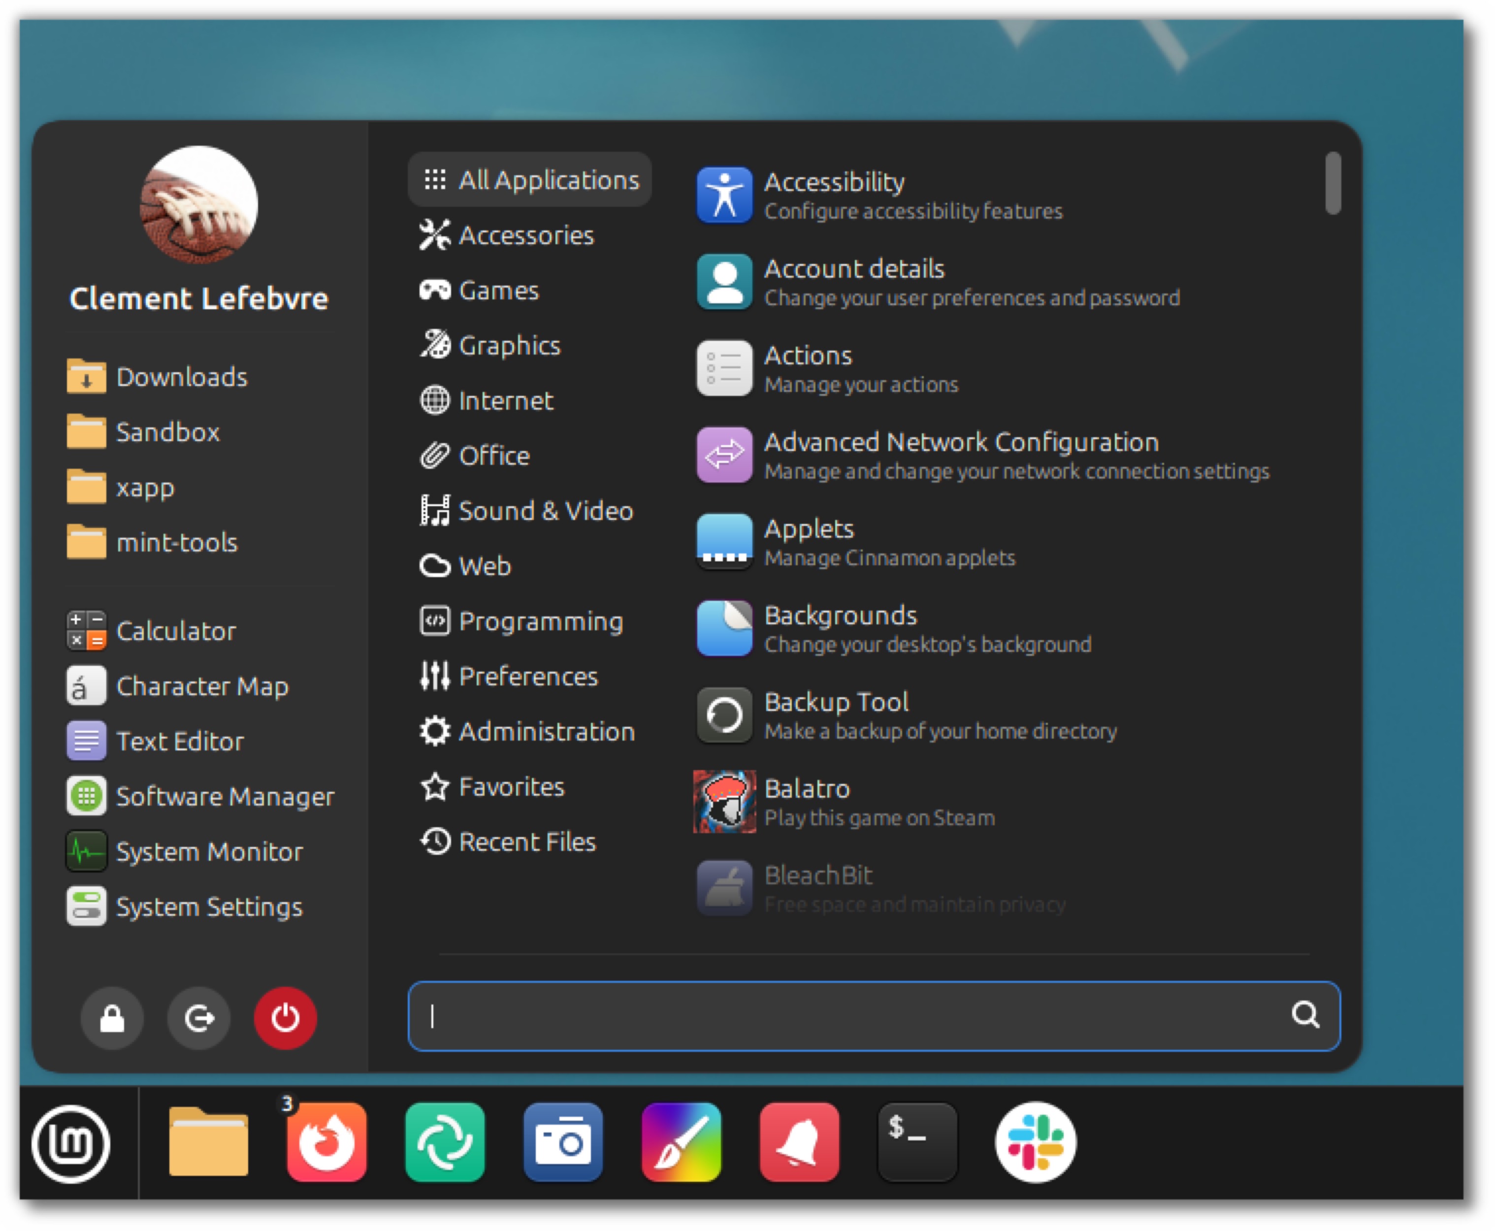Open the Recent Files category
The height and width of the screenshot is (1231, 1495).
527,842
